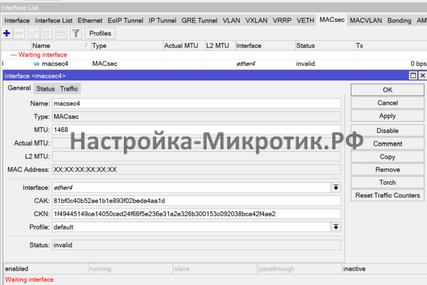Screen dimensions: 427x285
Task: Open the IP Tunnel tab
Action: coord(162,21)
